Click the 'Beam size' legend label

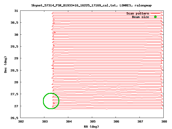click(140, 17)
